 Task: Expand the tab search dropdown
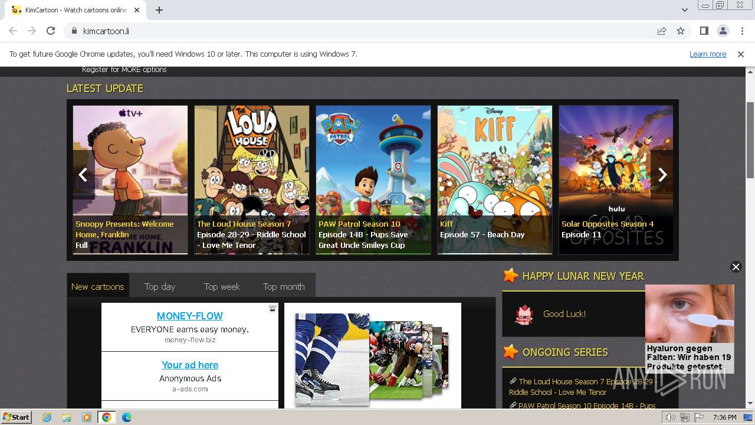point(684,10)
